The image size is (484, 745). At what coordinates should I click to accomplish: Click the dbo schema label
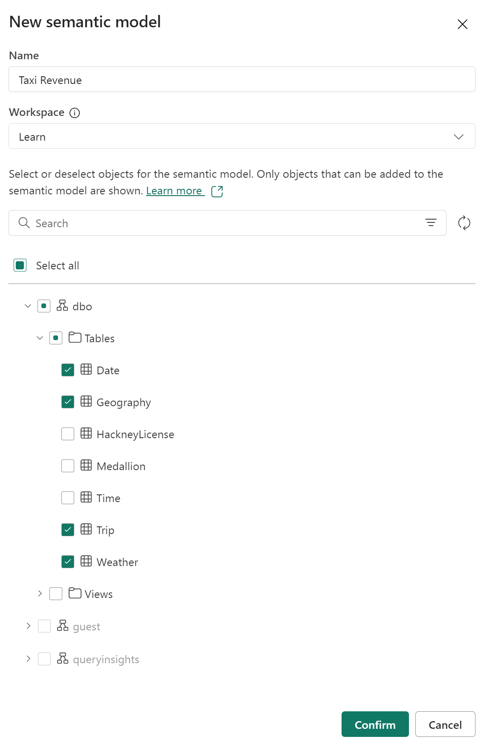pos(82,306)
